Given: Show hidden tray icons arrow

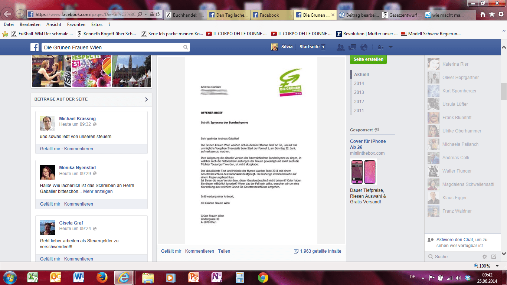Looking at the screenshot, I should [x=423, y=278].
